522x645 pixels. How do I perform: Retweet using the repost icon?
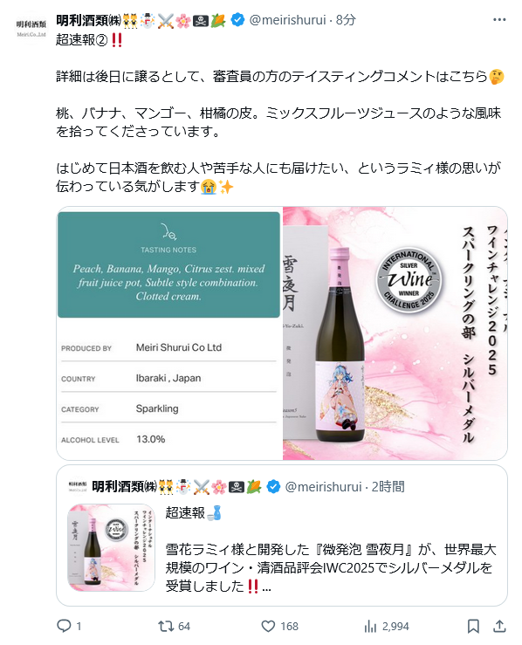[166, 626]
